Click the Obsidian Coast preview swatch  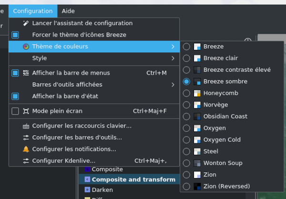pos(197,117)
